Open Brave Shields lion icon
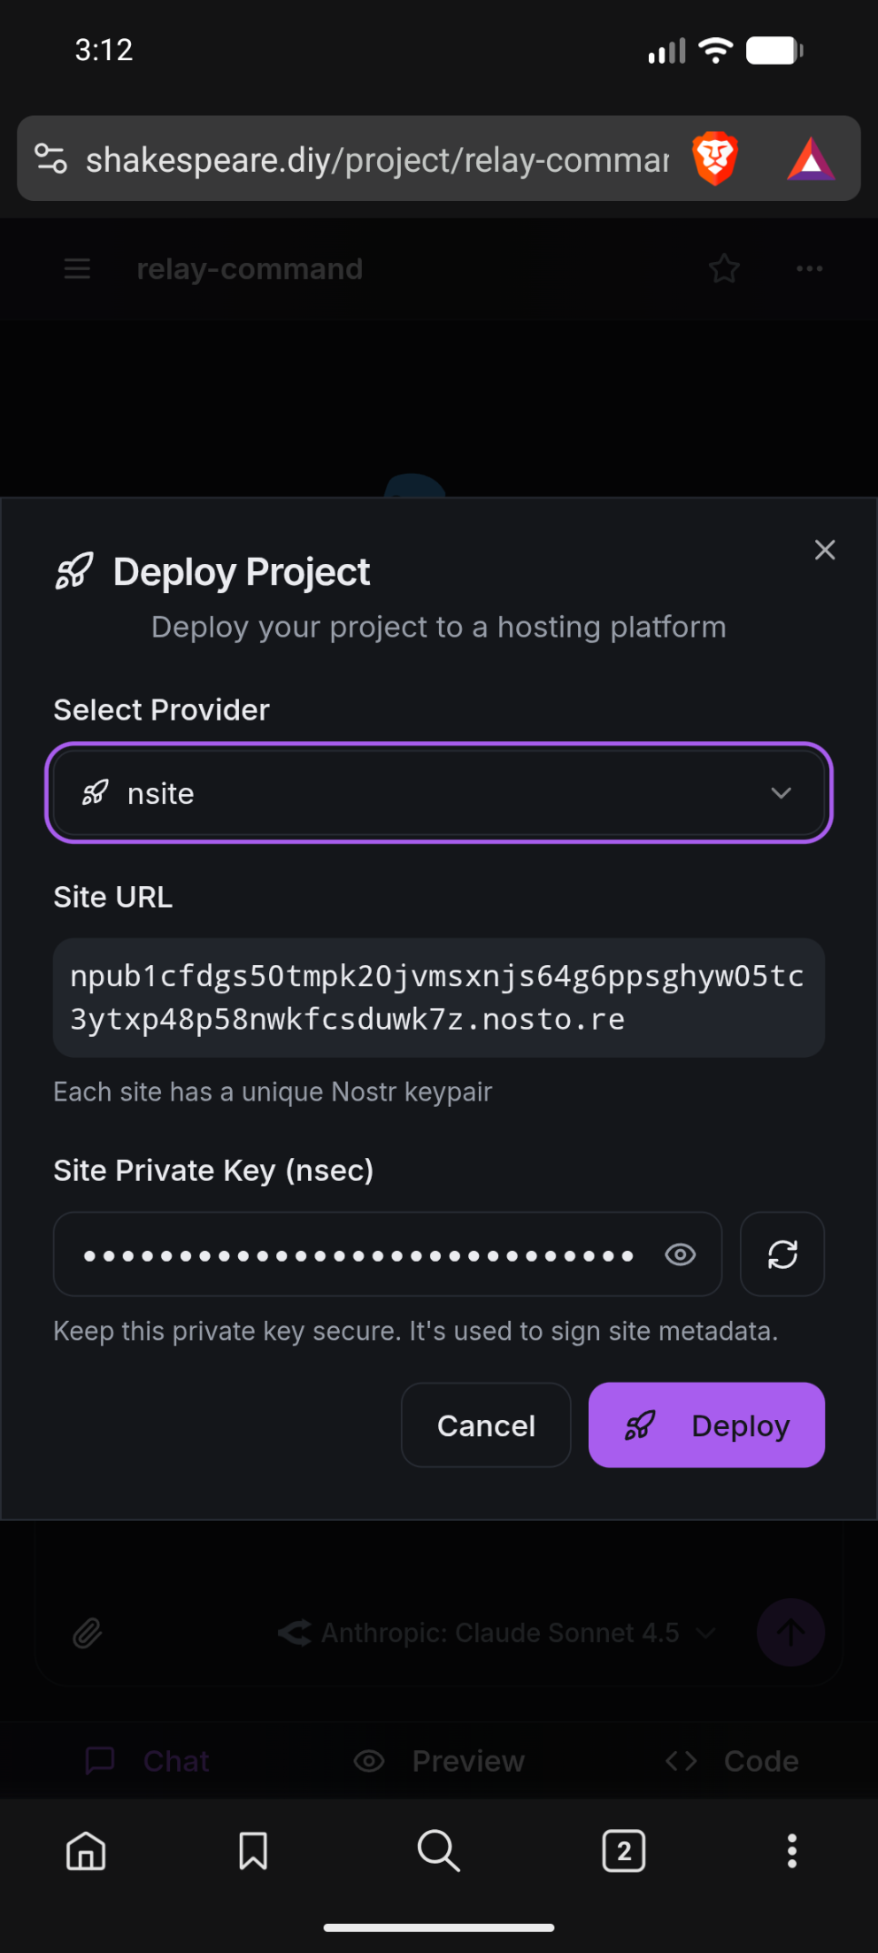Screen dimensions: 878x1953 (715, 159)
